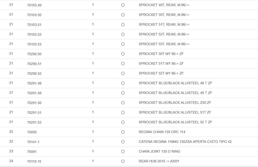Image resolution: width=258 pixels, height=167 pixels.
Task: Select radio for CHAIN JOINT 135 O RING
Action: coord(123,152)
